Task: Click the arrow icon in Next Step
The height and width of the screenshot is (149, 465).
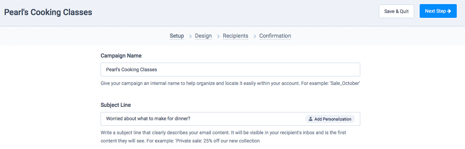Action: pyautogui.click(x=449, y=11)
